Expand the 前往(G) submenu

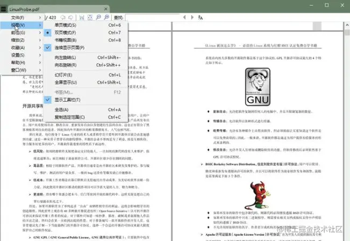22,33
